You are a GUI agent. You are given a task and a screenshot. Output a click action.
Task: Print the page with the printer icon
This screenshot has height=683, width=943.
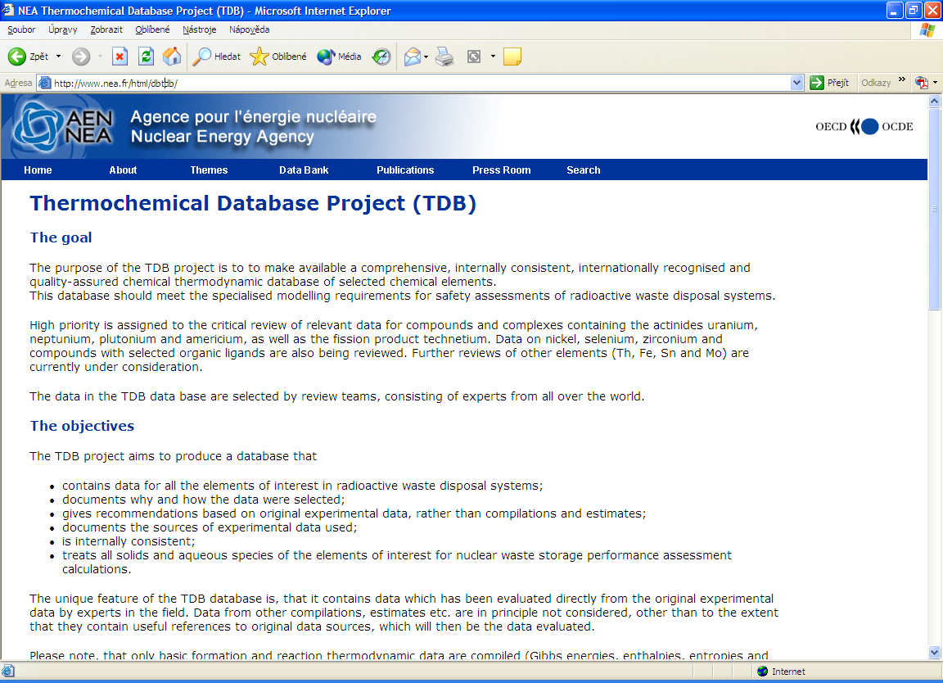click(x=444, y=57)
